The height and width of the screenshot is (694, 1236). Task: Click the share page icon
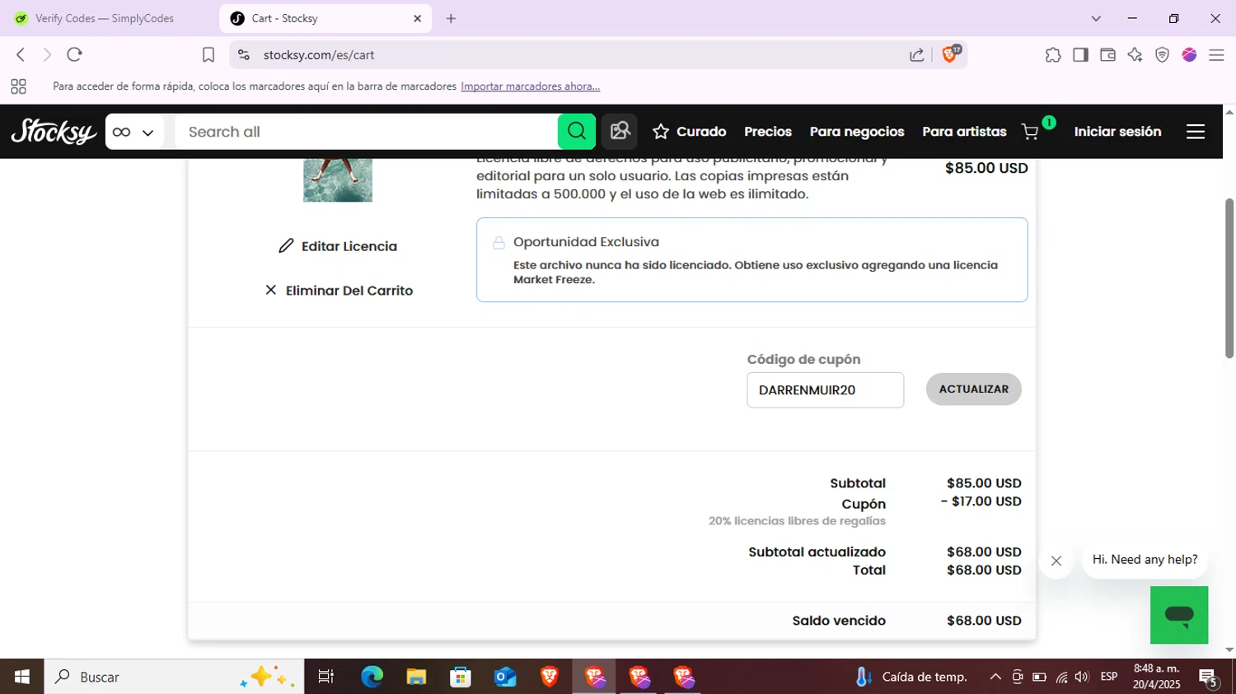pyautogui.click(x=916, y=54)
